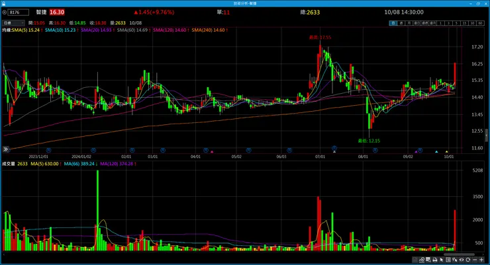This screenshot has width=490, height=265.
Task: Click the circular event marker above 07/01 date
Action: pos(334,148)
